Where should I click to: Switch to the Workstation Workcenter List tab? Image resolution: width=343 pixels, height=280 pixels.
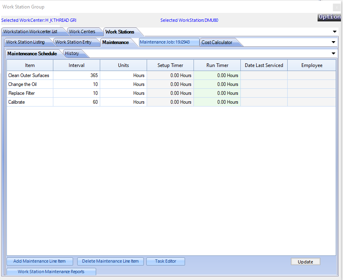click(x=30, y=31)
